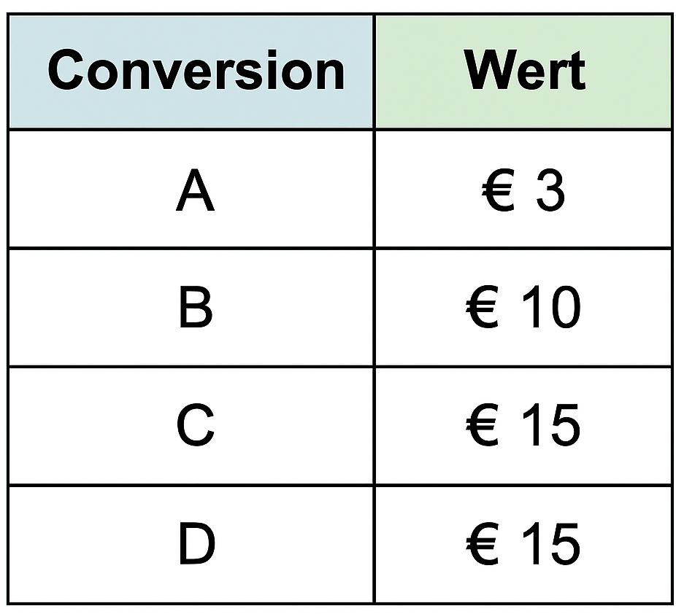Click the euro symbol in row D

tap(482, 545)
